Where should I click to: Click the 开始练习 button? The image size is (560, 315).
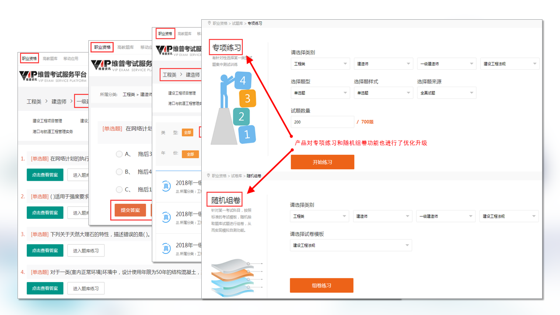[x=322, y=162]
